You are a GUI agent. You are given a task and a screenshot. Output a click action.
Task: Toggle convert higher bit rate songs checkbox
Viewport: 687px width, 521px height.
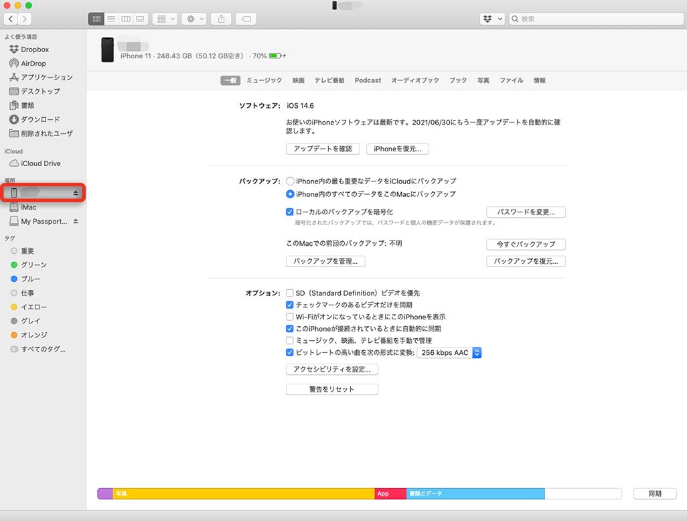290,353
